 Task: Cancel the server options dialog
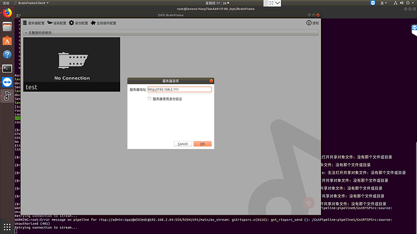[x=183, y=144]
